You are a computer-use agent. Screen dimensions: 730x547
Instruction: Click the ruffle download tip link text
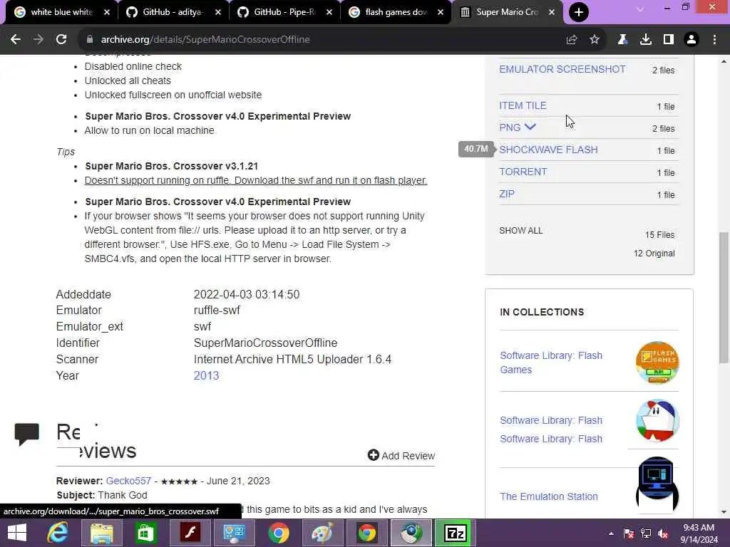point(256,180)
